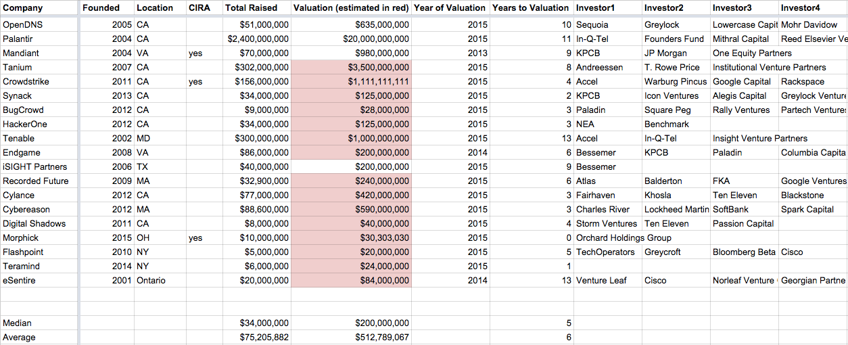Select the Flashpoint company cell

[x=40, y=252]
